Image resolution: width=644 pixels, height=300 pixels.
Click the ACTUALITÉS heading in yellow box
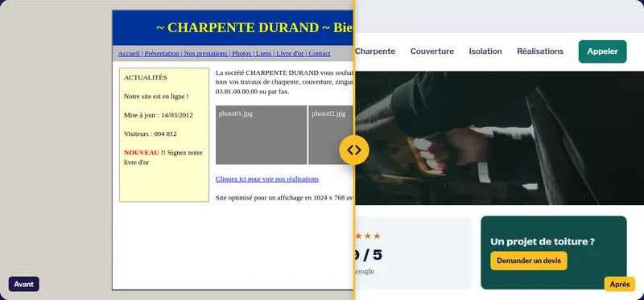pyautogui.click(x=146, y=77)
